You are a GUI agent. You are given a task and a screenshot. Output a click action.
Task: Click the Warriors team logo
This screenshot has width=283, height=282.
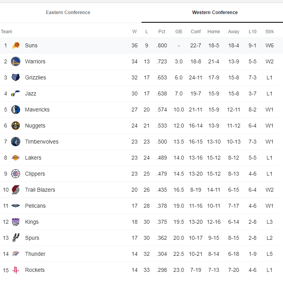point(16,61)
